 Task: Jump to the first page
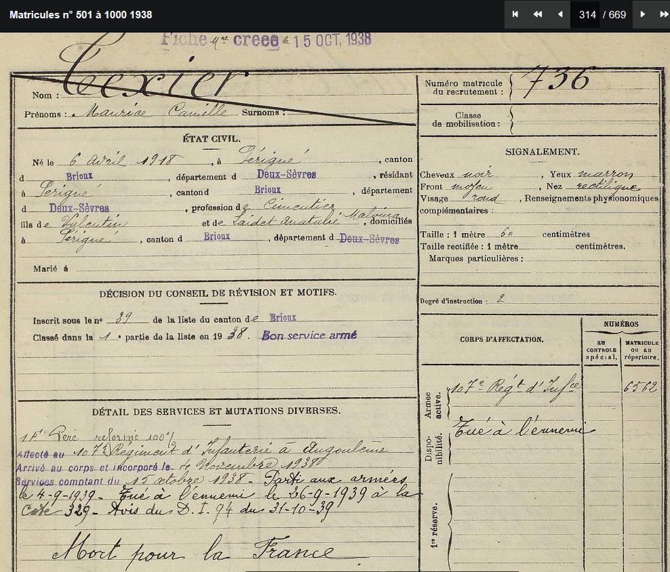pos(515,14)
